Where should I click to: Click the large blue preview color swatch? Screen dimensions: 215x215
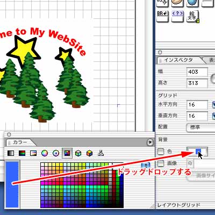12,184
